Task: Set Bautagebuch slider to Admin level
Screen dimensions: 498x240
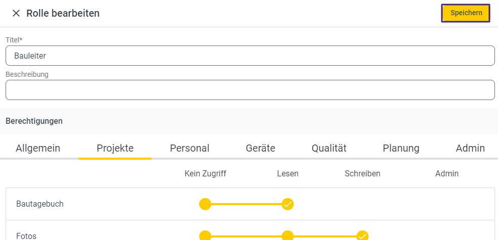Action: (x=447, y=204)
